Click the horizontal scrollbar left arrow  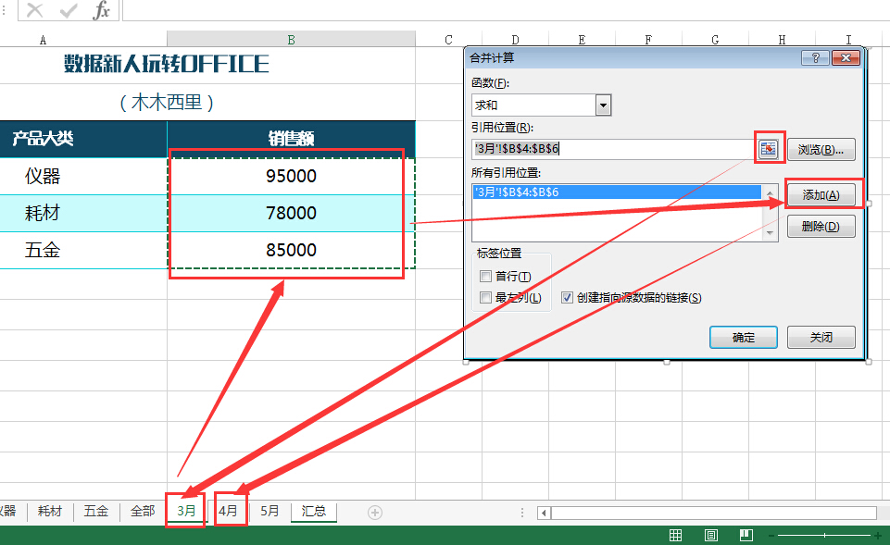click(544, 513)
